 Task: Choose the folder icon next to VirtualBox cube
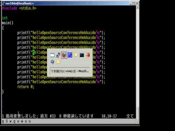click(58, 62)
